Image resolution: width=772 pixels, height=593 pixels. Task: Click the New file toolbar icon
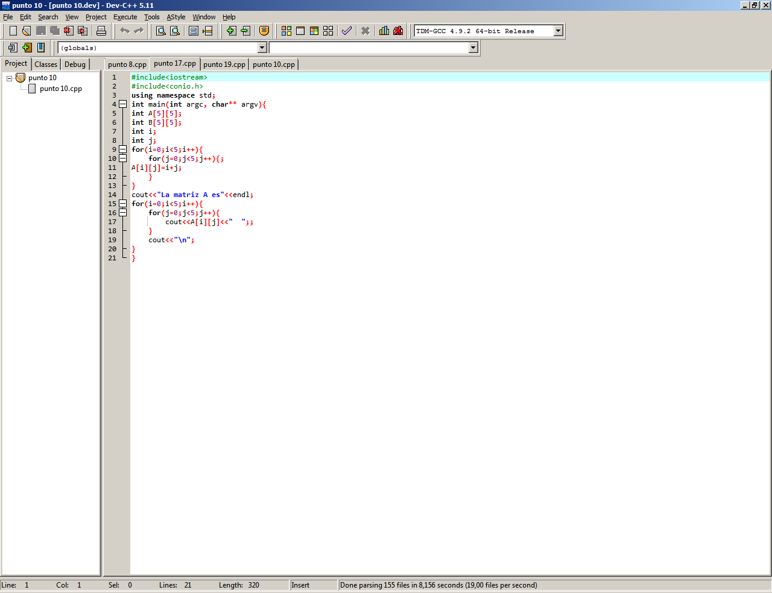click(13, 31)
